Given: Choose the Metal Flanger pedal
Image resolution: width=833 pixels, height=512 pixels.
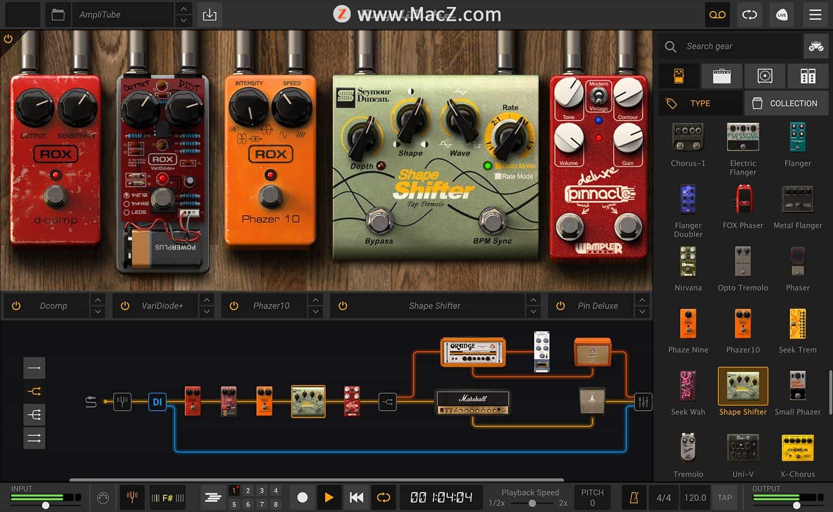Looking at the screenshot, I should 797,206.
